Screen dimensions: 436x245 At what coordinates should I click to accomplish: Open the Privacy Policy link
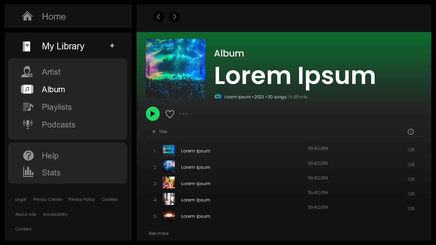[81, 199]
